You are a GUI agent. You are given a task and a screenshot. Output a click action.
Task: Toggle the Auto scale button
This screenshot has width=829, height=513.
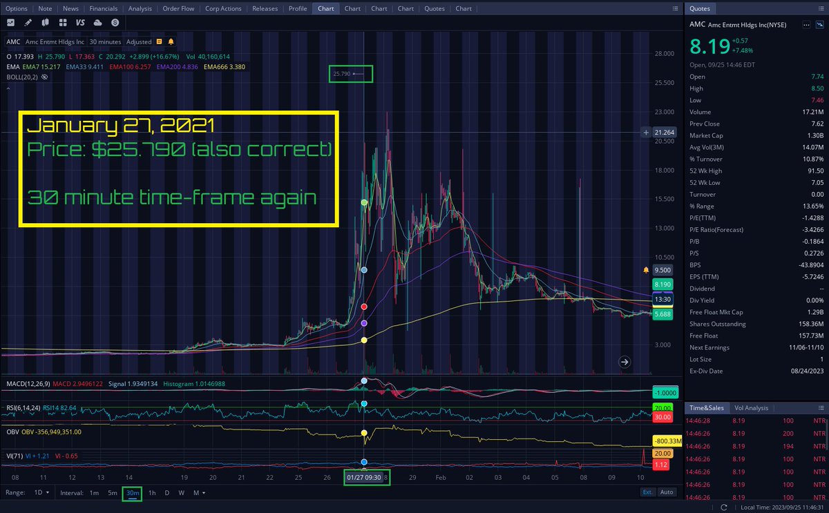click(667, 492)
